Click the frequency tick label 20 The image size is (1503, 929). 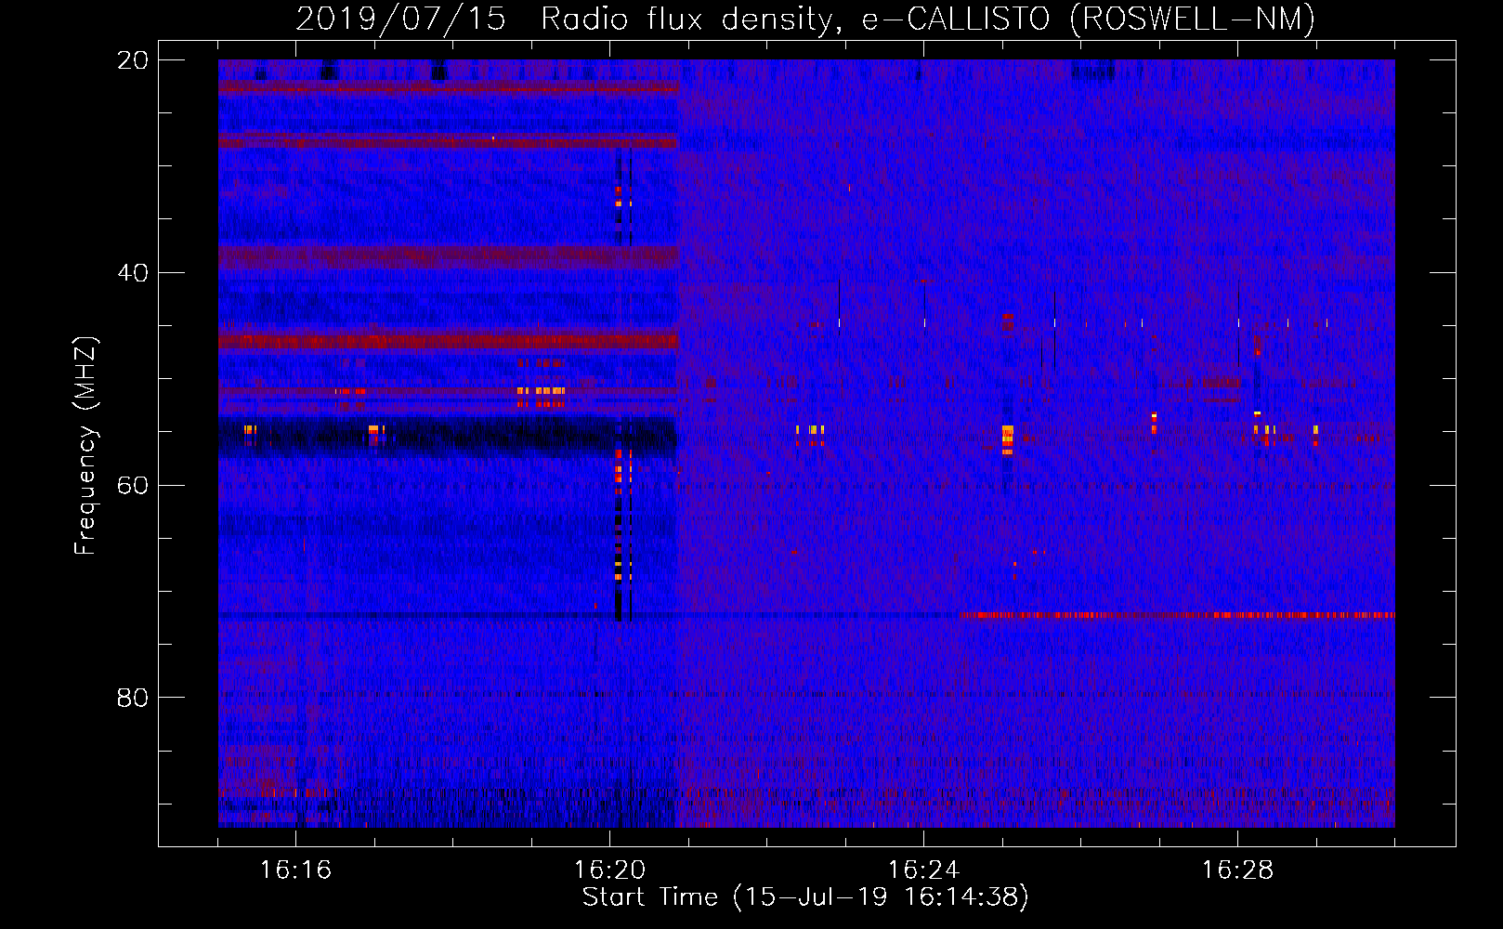click(132, 60)
